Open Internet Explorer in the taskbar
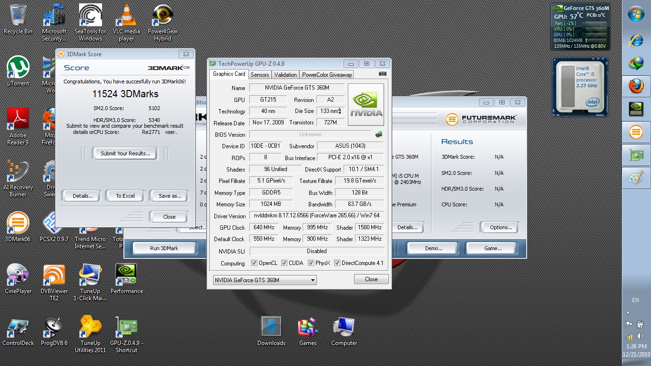The image size is (651, 366). click(636, 40)
